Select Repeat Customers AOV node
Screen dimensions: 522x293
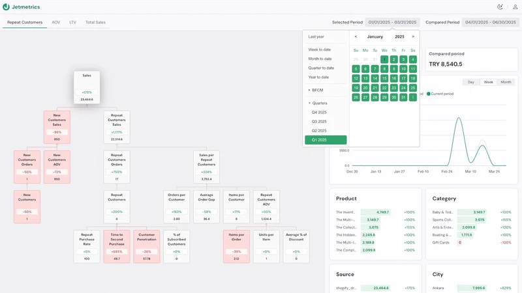266,206
